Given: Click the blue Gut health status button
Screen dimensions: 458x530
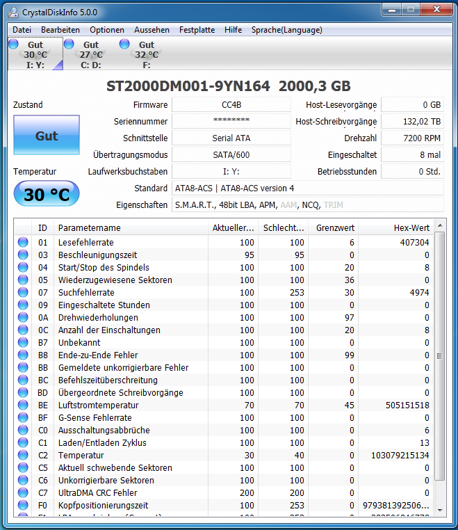Looking at the screenshot, I should click(x=47, y=135).
